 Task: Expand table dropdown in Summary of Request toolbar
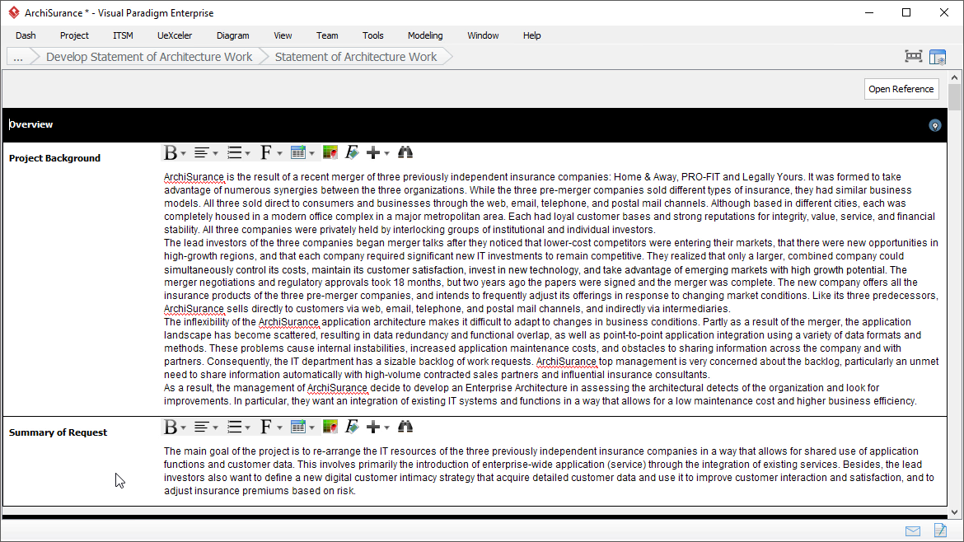point(311,428)
